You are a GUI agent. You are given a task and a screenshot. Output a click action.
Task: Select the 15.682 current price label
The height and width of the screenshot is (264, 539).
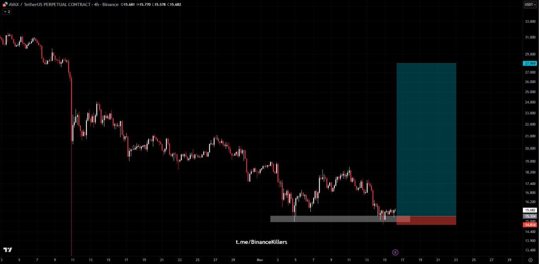coord(529,210)
